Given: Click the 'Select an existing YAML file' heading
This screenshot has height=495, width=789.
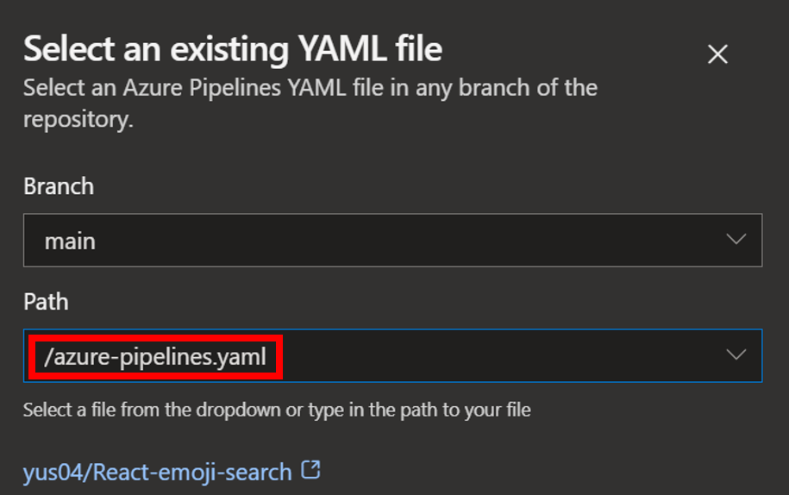Looking at the screenshot, I should click(233, 50).
